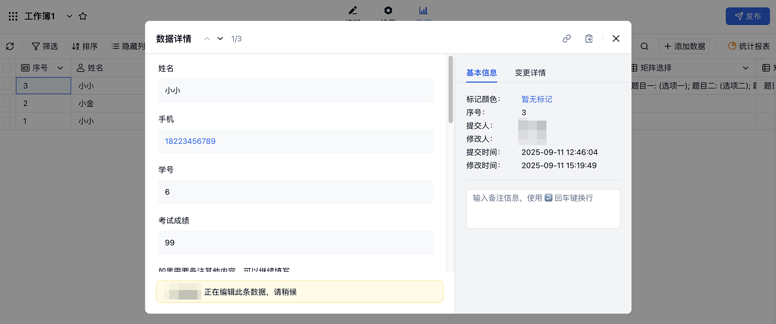This screenshot has width=776, height=324.
Task: Go to the next data record
Action: pos(220,38)
